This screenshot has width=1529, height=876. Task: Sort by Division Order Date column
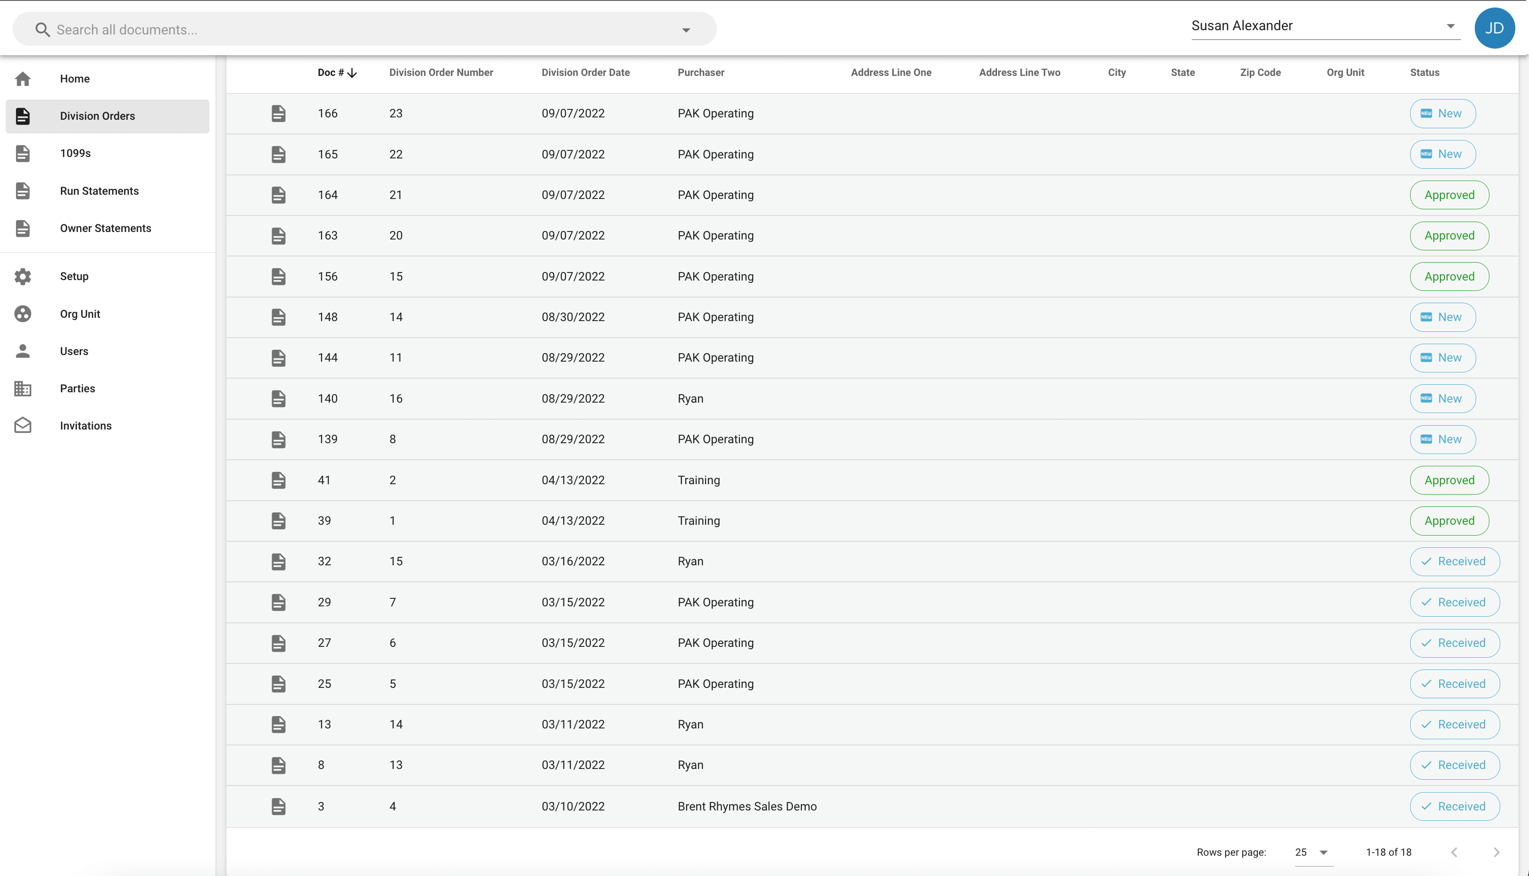[585, 73]
